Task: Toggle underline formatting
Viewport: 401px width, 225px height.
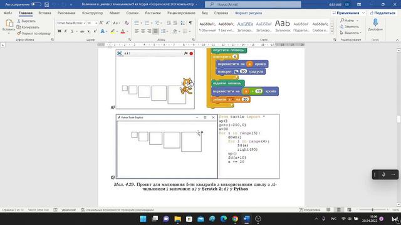Action: point(72,31)
